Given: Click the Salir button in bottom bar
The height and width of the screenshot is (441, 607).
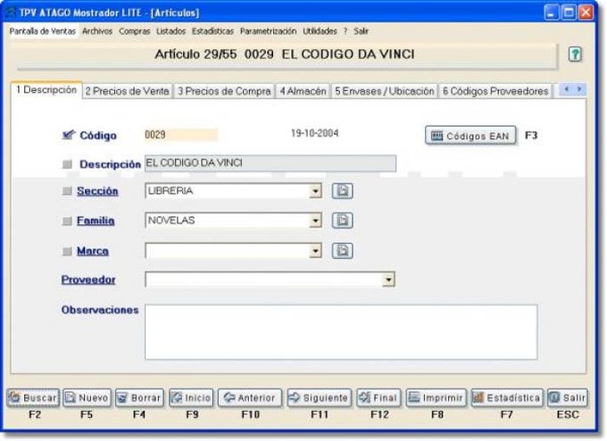Looking at the screenshot, I should point(568,397).
